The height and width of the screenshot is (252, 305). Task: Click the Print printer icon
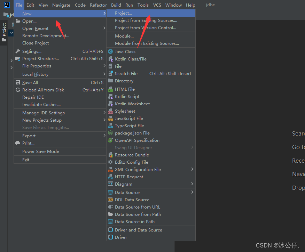pyautogui.click(x=18, y=143)
